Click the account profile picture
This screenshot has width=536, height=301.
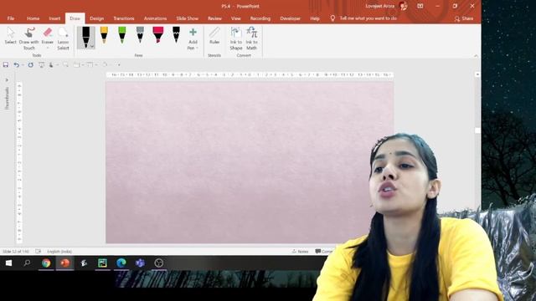pyautogui.click(x=404, y=6)
